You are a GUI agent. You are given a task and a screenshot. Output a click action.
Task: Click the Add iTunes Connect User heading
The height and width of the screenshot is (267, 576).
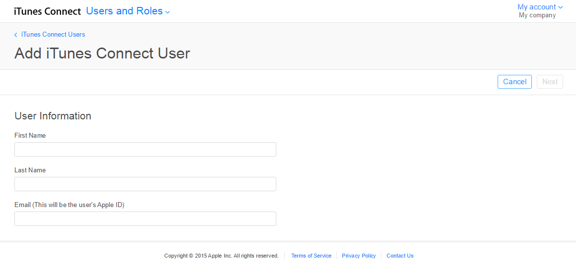coord(102,53)
